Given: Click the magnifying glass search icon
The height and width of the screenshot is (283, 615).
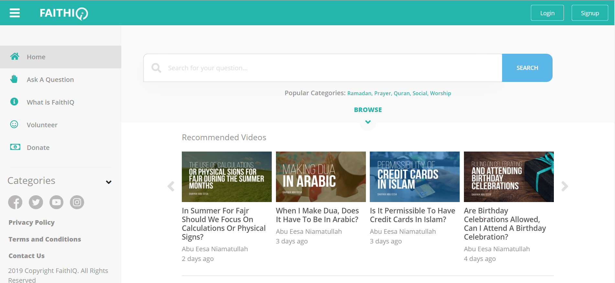Looking at the screenshot, I should (x=156, y=68).
